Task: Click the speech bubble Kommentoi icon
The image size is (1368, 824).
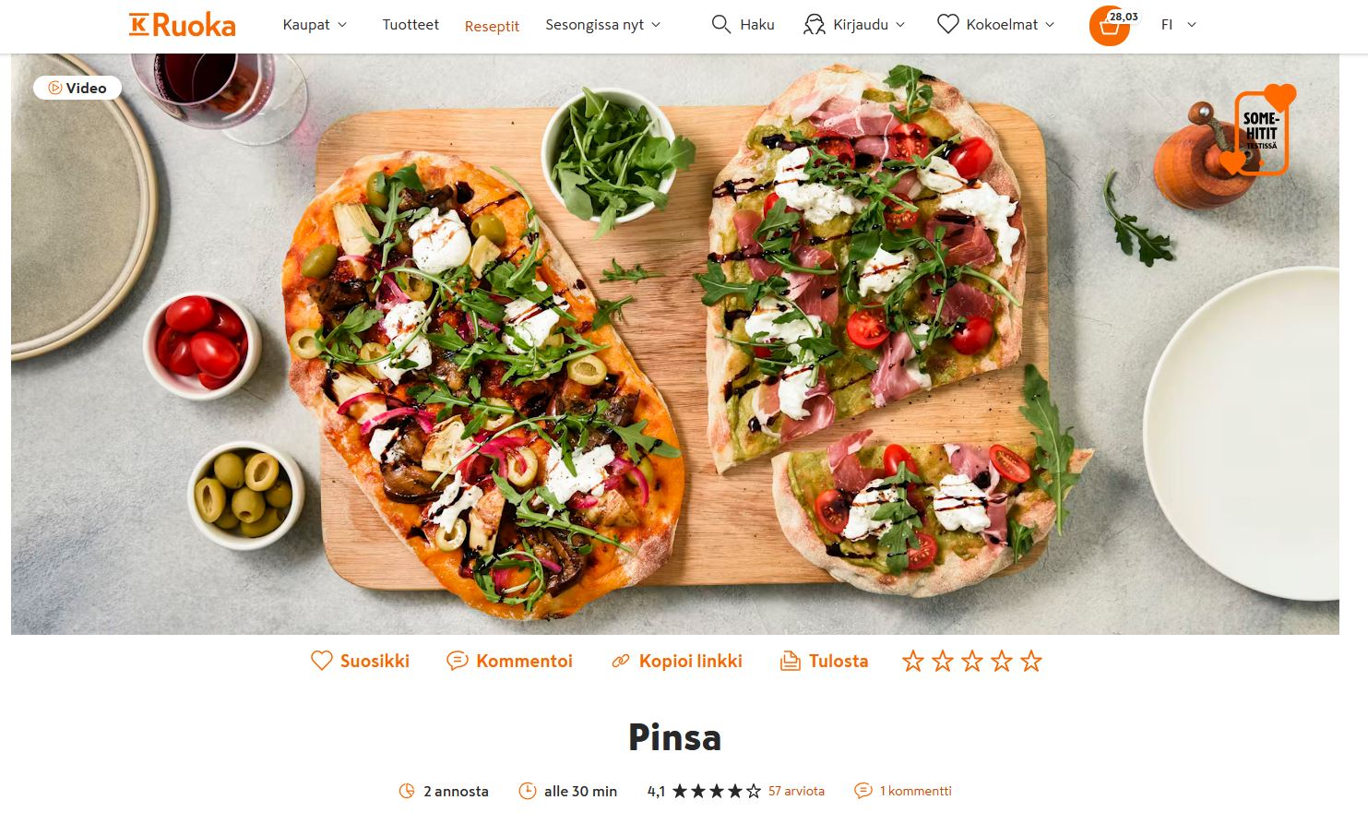Action: click(x=457, y=661)
